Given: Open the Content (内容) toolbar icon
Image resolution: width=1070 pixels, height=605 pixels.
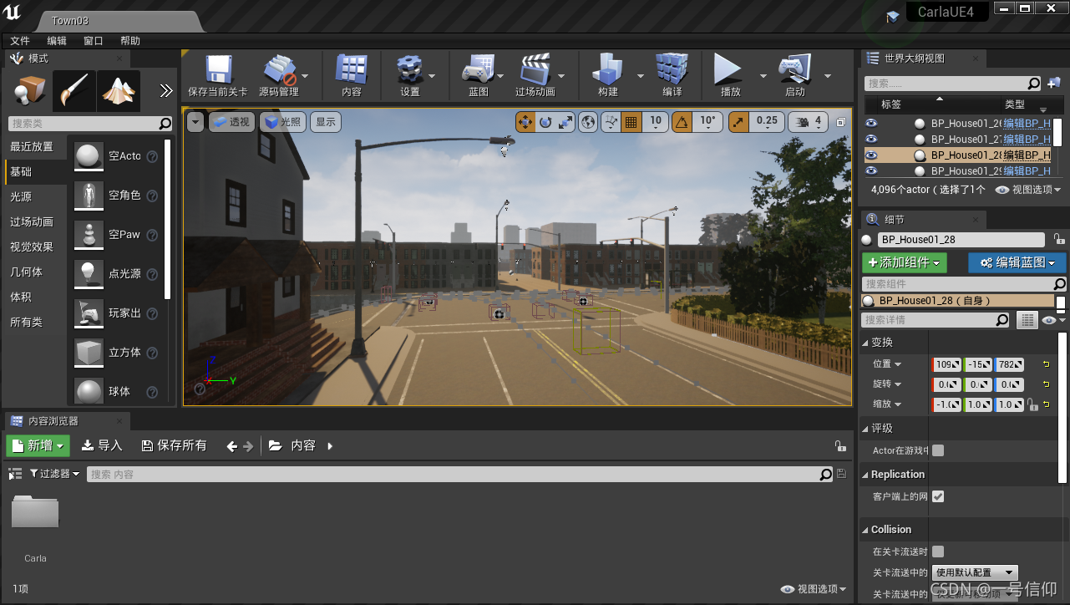Looking at the screenshot, I should [x=352, y=70].
